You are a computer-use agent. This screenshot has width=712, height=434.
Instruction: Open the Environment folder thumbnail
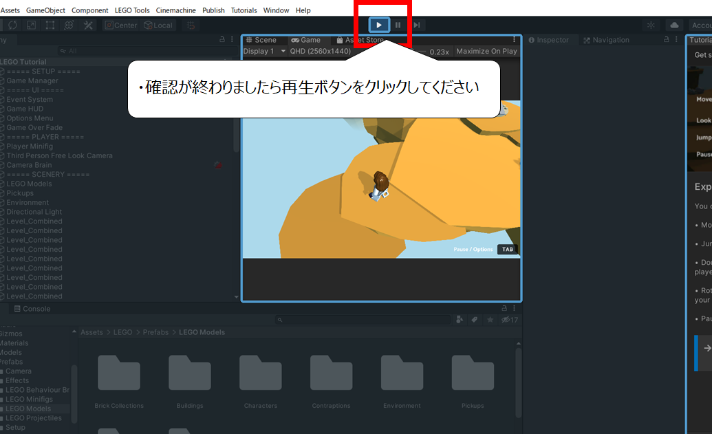pos(402,373)
